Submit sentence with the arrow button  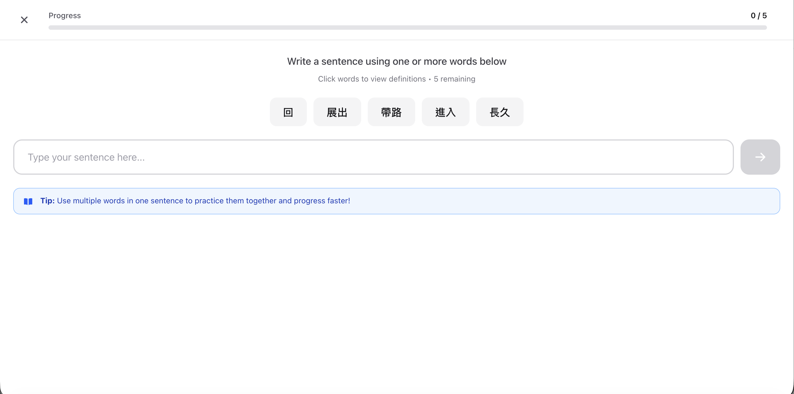click(760, 157)
